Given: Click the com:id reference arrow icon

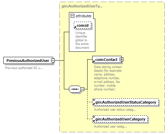Looking at the screenshot, I should [x=75, y=27].
